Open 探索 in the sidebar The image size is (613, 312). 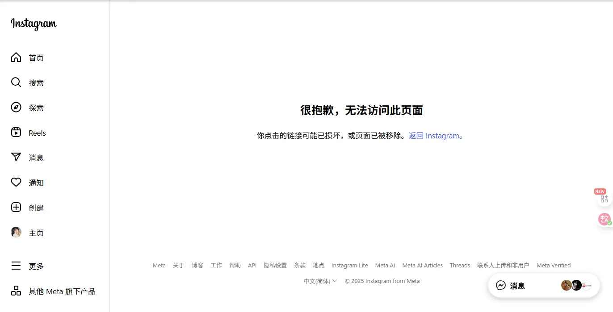(x=36, y=108)
